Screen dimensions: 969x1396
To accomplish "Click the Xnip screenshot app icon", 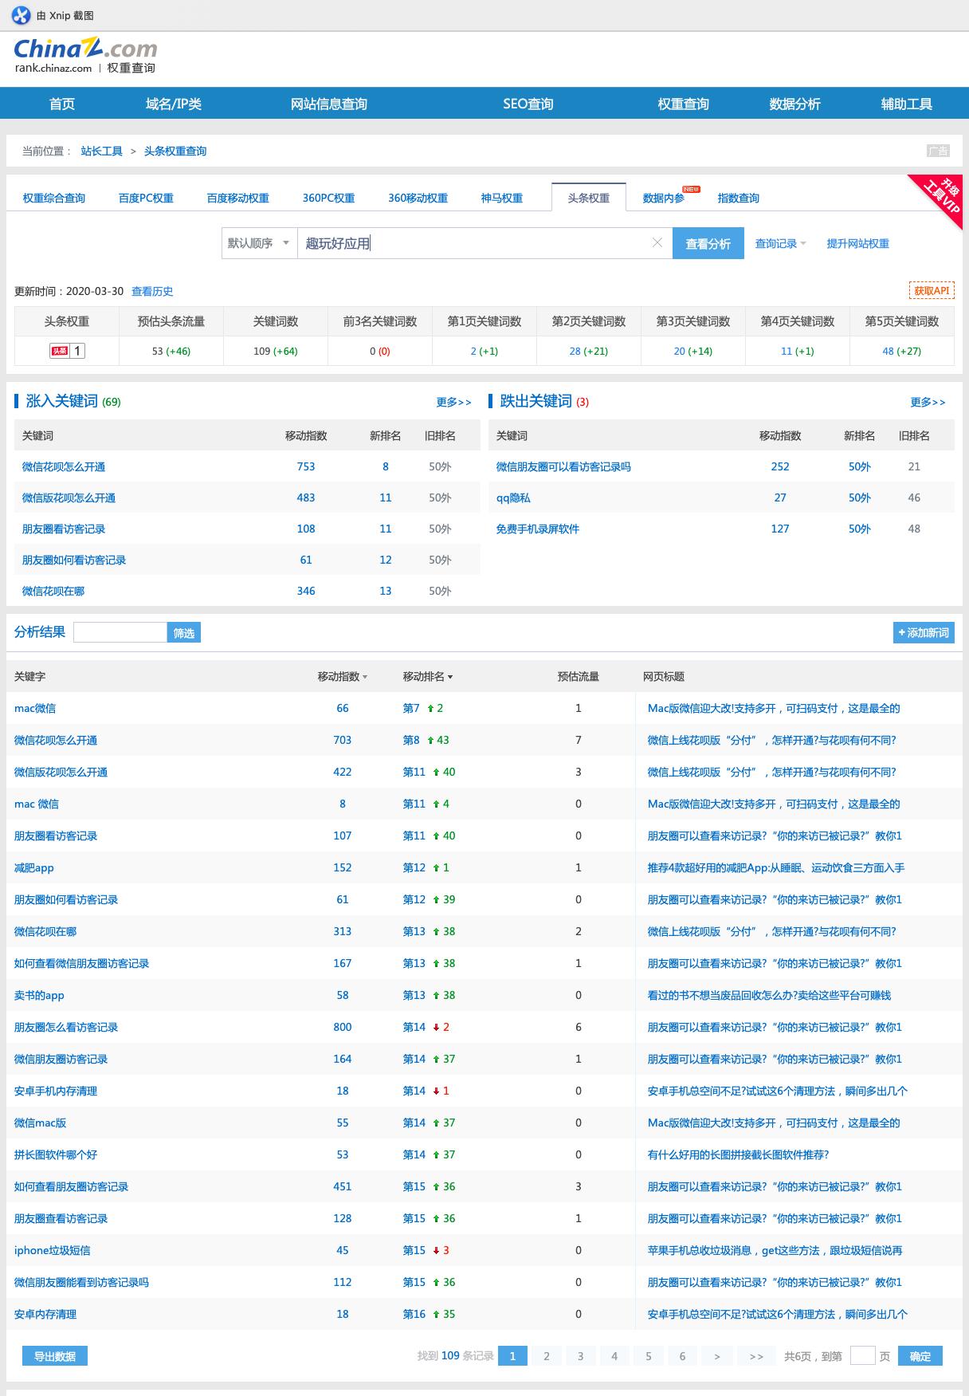I will pos(21,15).
